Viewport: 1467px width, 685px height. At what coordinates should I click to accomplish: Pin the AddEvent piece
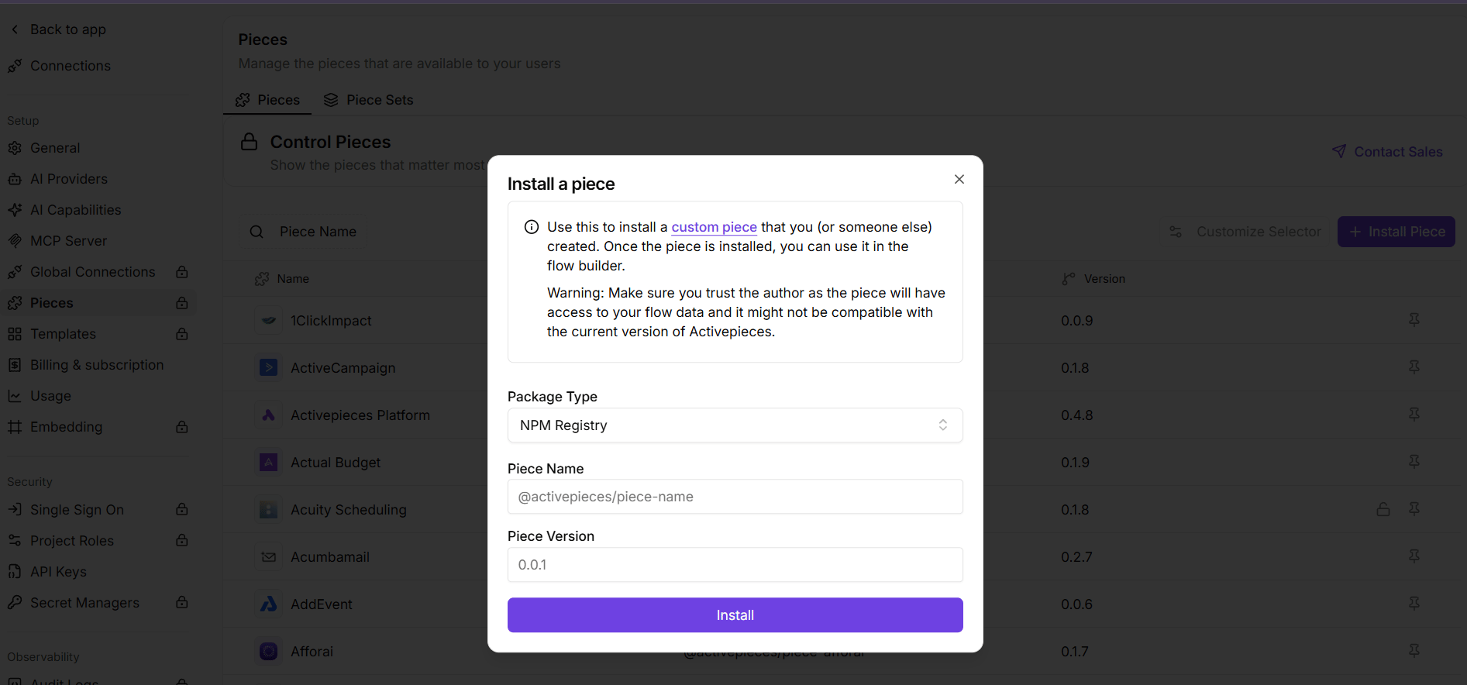coord(1414,604)
